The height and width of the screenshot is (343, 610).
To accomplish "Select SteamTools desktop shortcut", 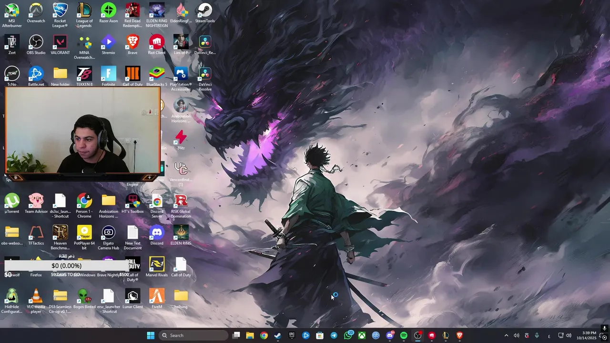I will (x=205, y=13).
